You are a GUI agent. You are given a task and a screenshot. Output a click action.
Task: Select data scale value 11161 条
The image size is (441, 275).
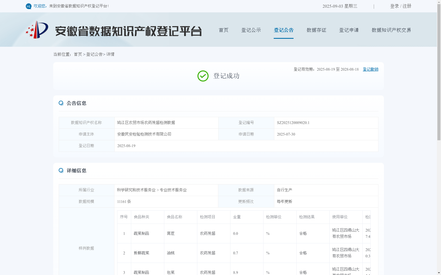[x=124, y=202]
